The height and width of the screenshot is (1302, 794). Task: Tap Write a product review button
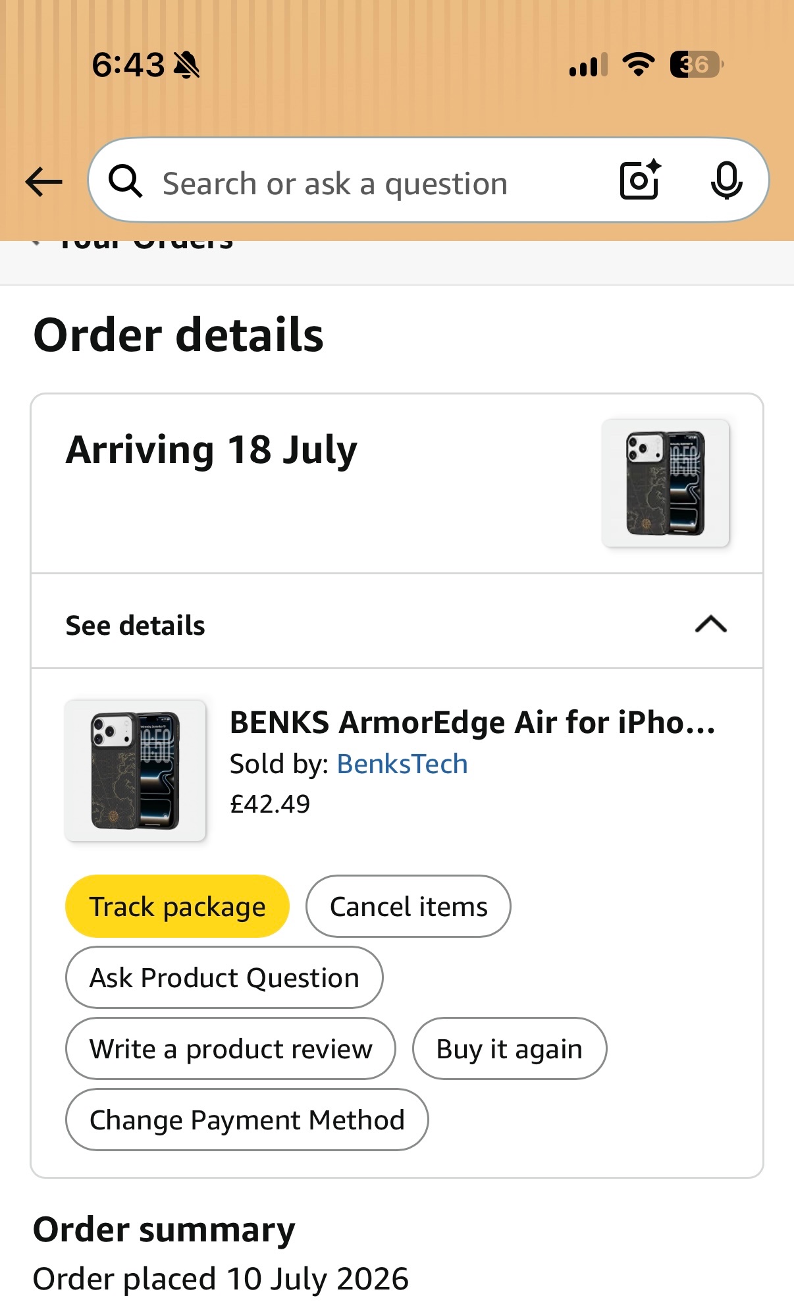pyautogui.click(x=230, y=1048)
